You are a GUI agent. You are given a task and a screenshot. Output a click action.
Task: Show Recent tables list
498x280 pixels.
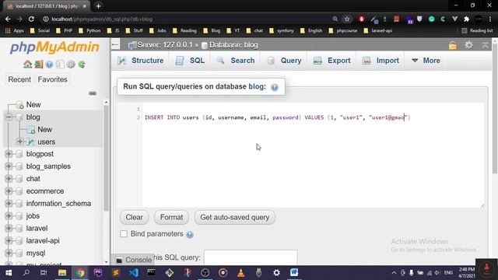19,79
